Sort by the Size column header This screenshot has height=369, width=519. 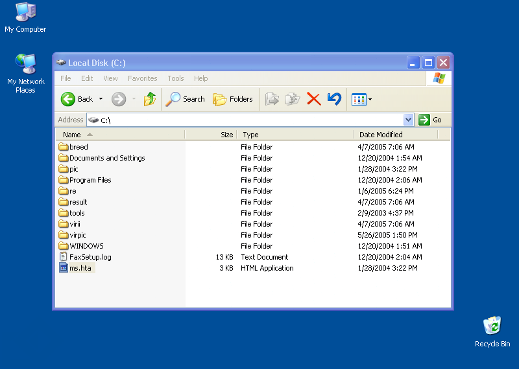211,135
